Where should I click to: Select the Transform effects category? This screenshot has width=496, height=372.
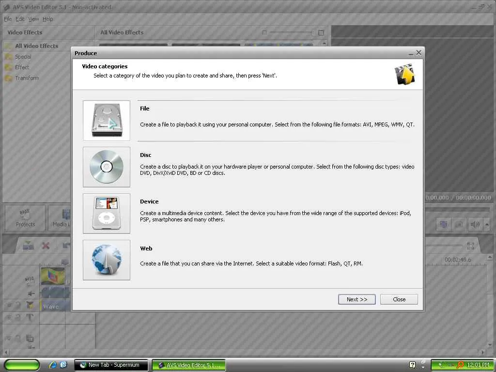[27, 78]
